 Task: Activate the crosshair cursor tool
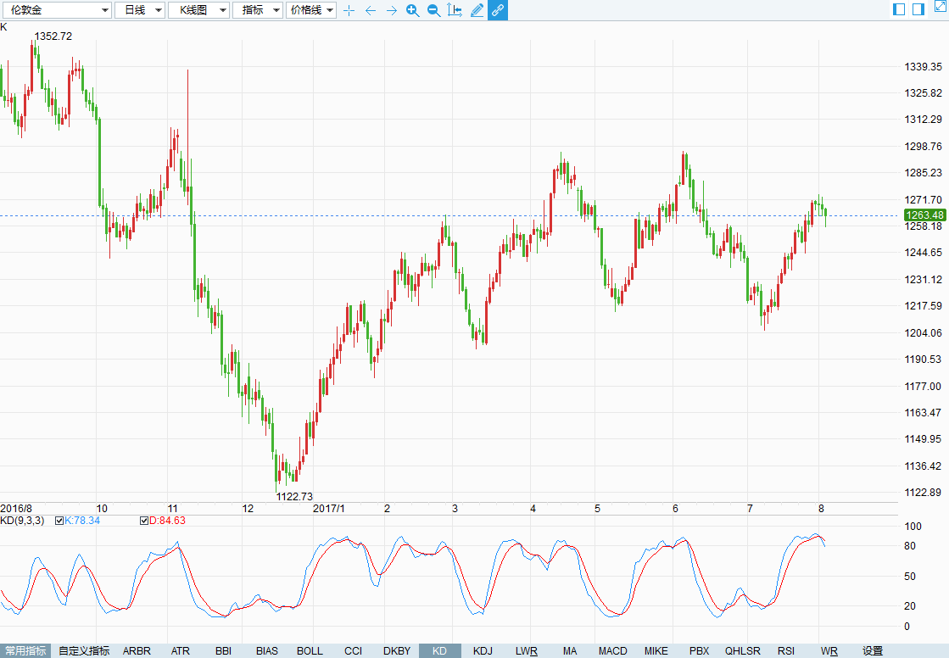pyautogui.click(x=349, y=10)
